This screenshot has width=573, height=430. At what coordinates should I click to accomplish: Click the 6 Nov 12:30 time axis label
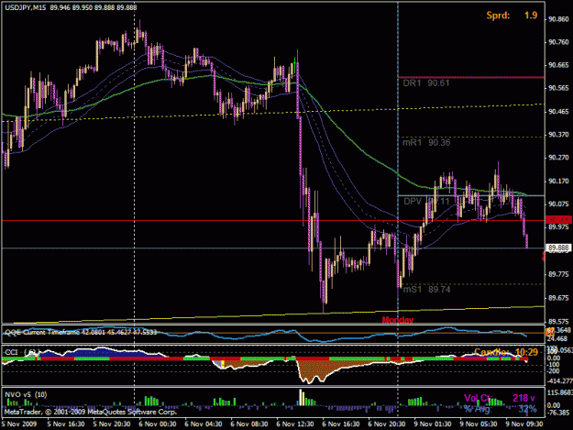click(x=295, y=424)
